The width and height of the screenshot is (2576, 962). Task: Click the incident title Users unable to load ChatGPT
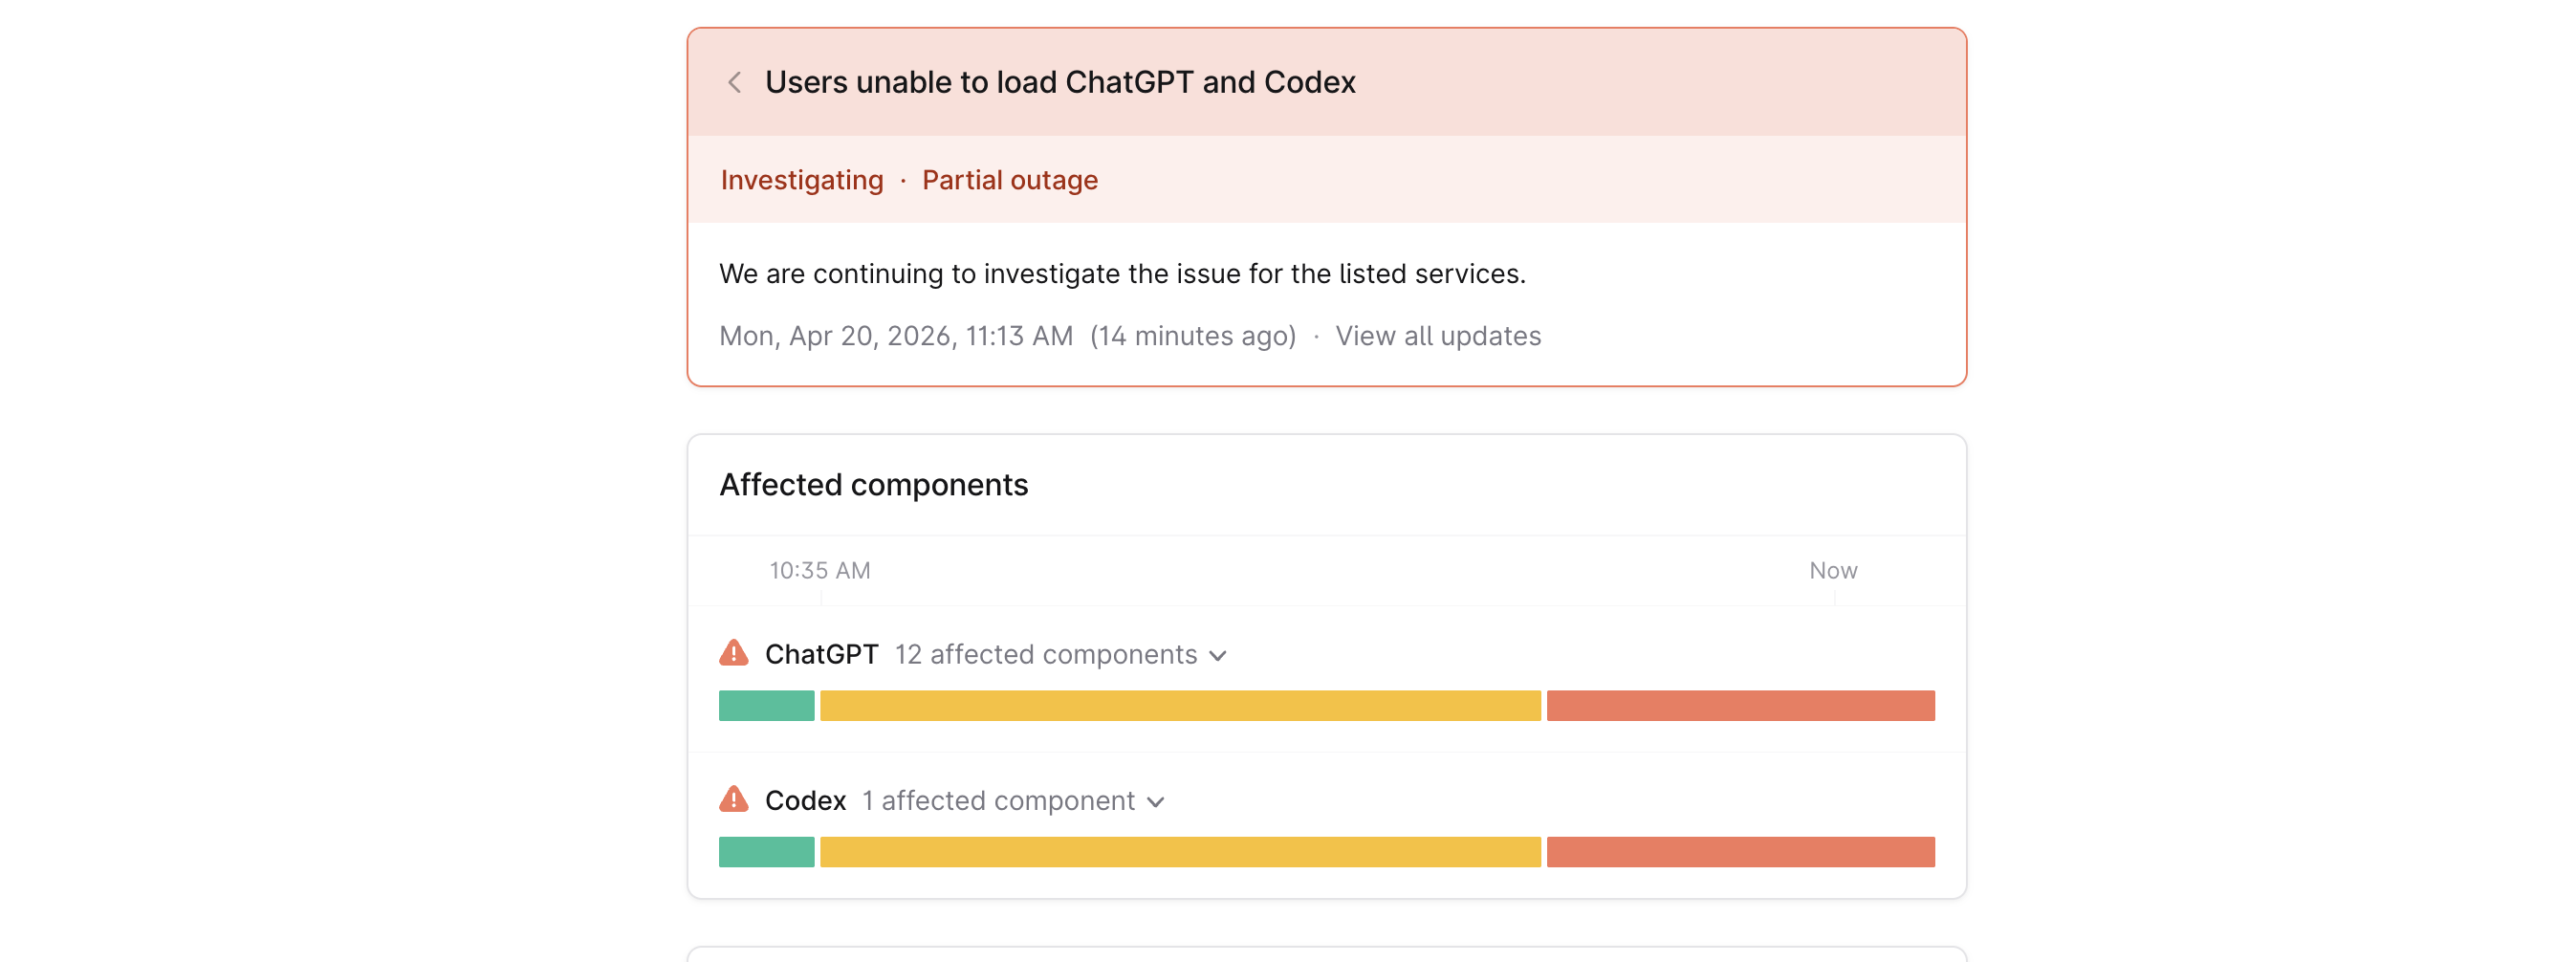1061,82
